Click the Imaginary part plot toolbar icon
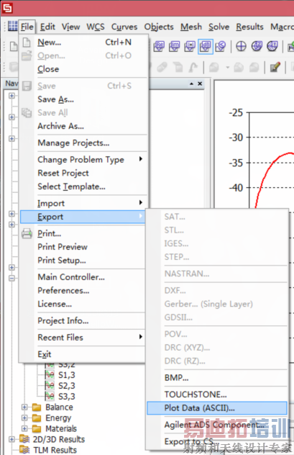294x455 pixels. pos(175,46)
